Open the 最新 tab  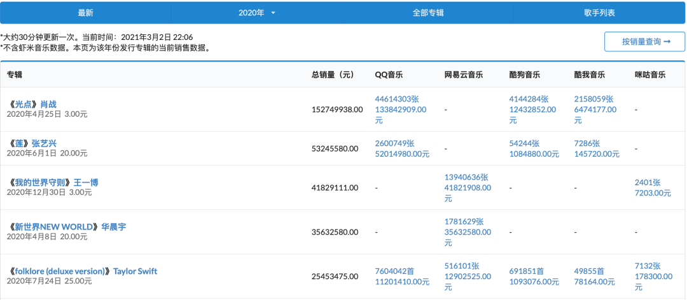[85, 13]
